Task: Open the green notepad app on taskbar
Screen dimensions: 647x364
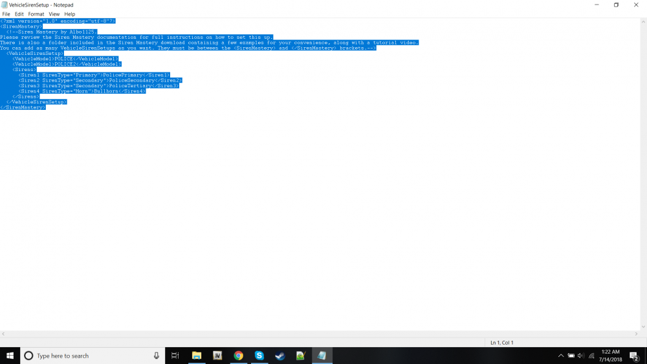Action: coord(301,356)
